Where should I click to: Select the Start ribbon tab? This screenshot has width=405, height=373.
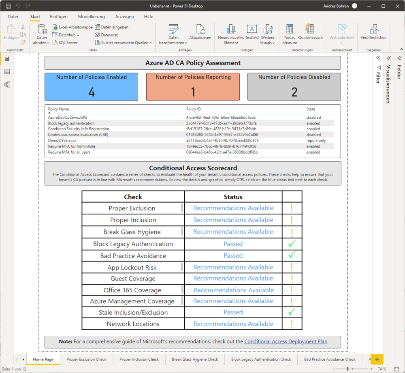(x=35, y=17)
